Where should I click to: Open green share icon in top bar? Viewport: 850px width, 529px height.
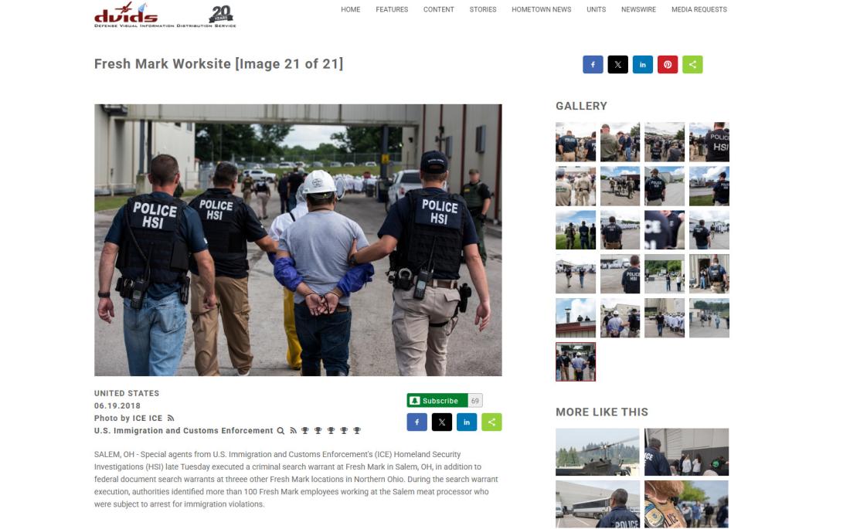pos(692,65)
